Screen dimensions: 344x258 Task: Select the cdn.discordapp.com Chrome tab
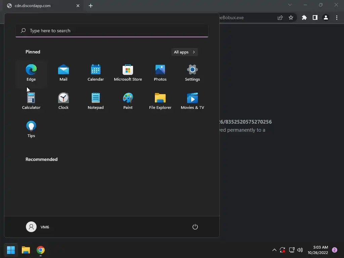[x=43, y=6]
